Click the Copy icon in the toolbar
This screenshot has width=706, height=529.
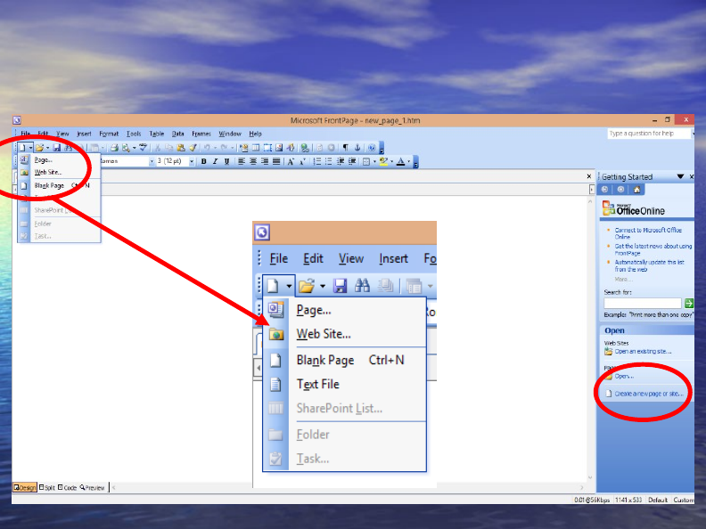(x=169, y=148)
